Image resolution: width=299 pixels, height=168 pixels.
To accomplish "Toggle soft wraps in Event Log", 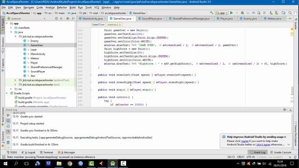I will pos(8,126).
